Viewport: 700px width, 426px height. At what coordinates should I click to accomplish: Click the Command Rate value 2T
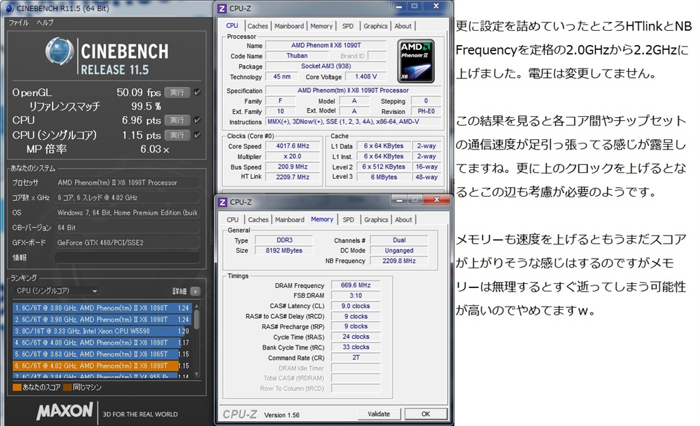355,357
